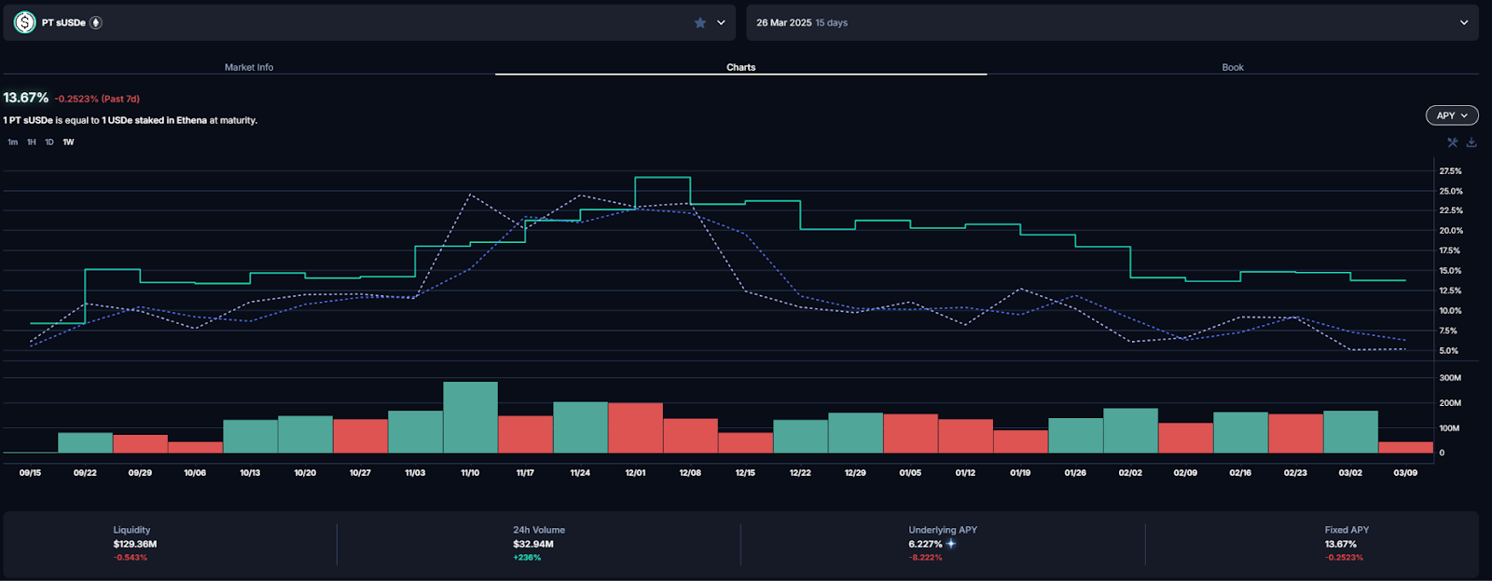1492x581 pixels.
Task: Switch to the Book tab
Action: pyautogui.click(x=1233, y=67)
